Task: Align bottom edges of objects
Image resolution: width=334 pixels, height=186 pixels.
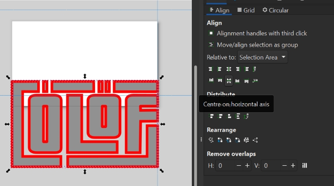Action: pos(237,81)
